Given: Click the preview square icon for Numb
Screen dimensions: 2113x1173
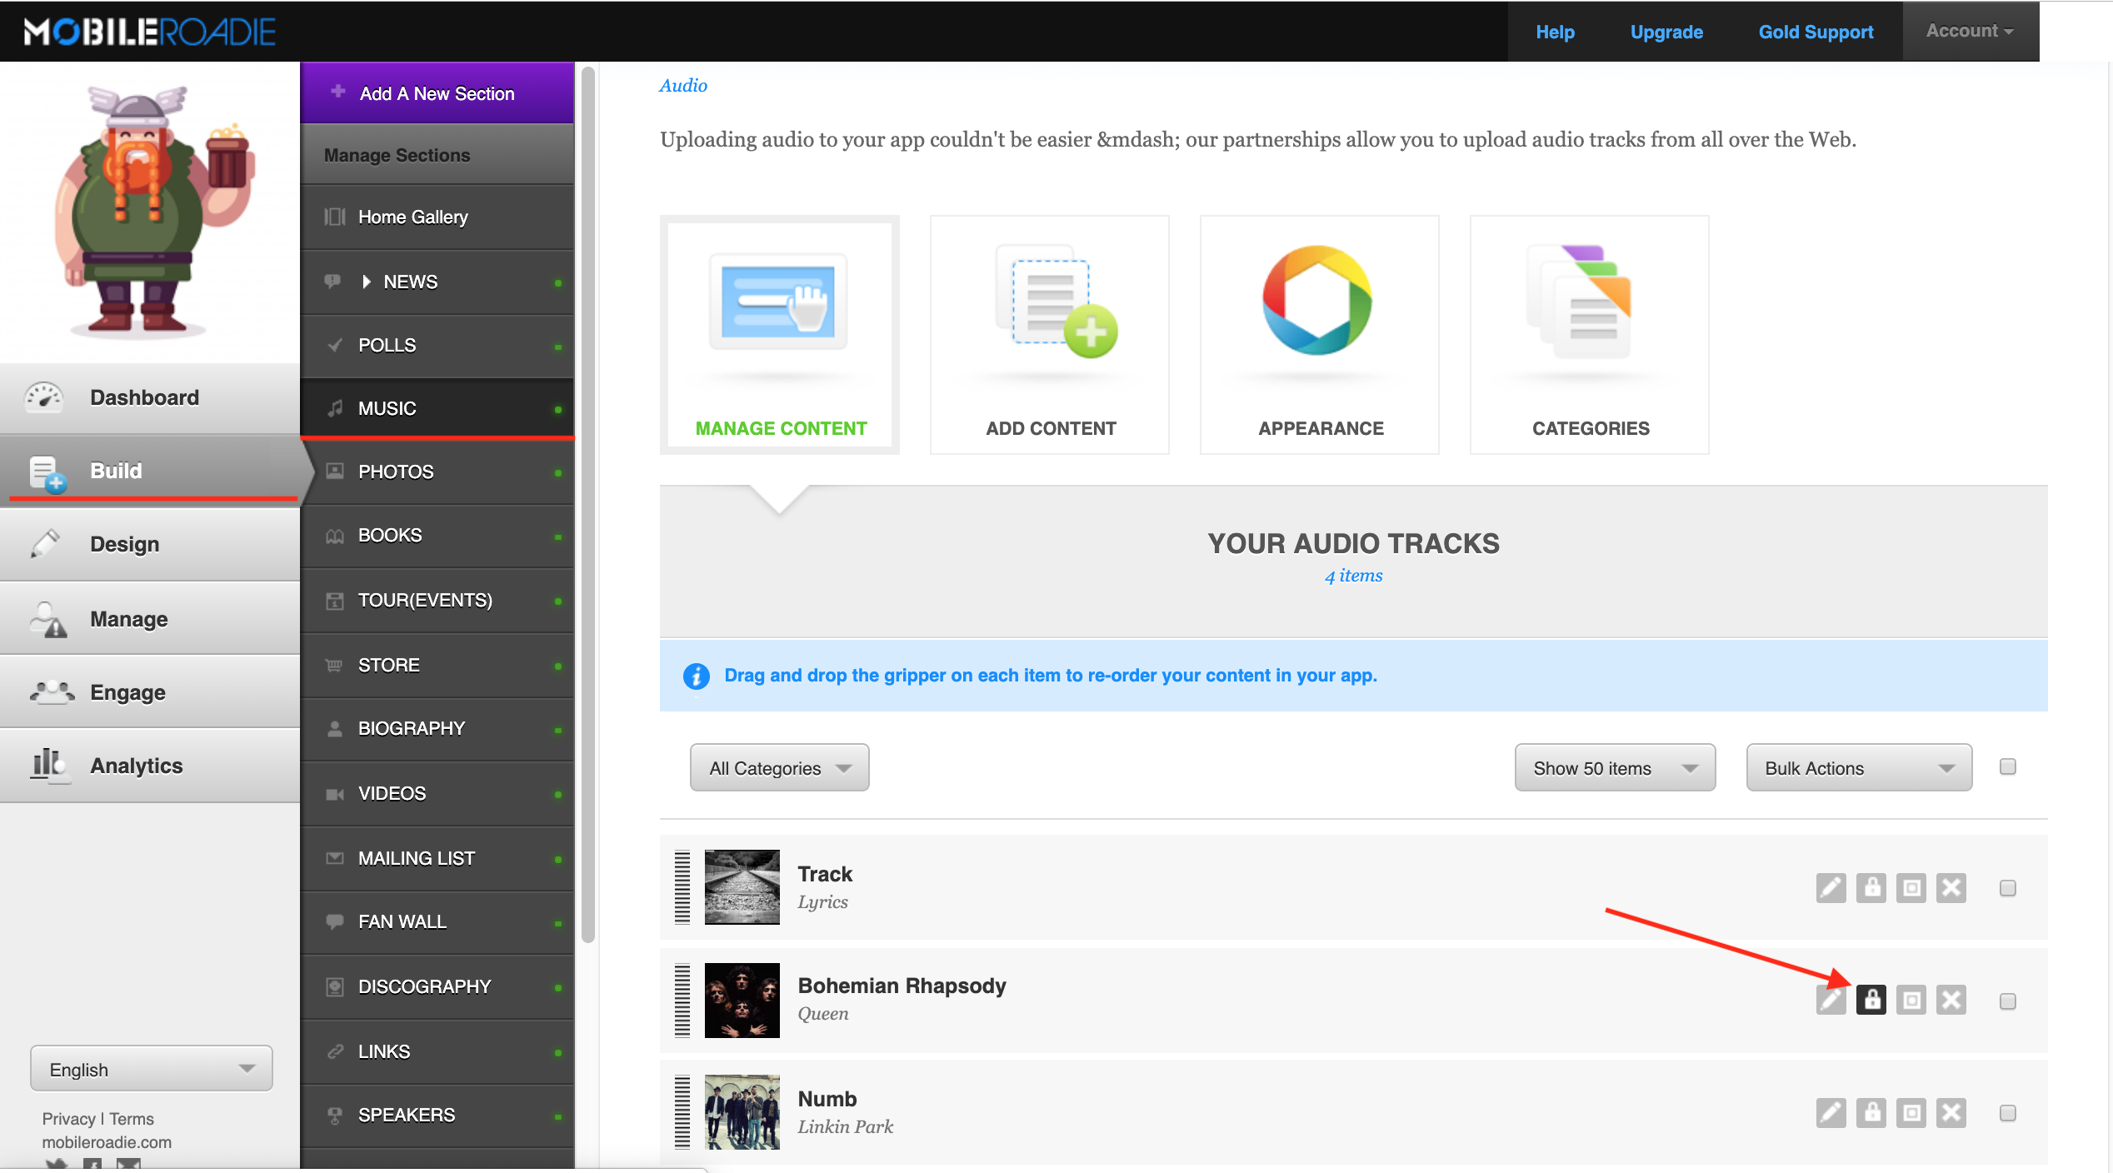Looking at the screenshot, I should 1911,1112.
